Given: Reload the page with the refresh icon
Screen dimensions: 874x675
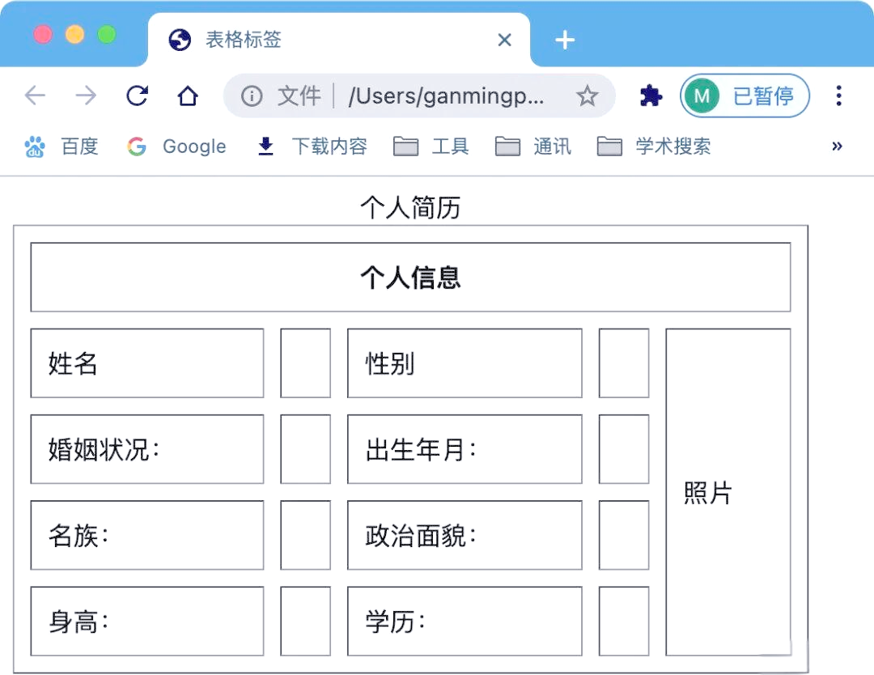Looking at the screenshot, I should (137, 96).
